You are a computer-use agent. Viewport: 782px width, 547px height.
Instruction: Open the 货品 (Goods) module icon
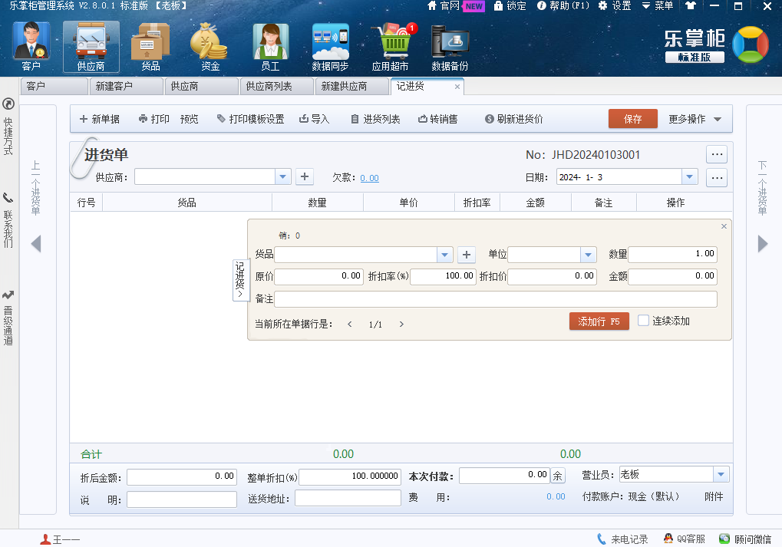(x=150, y=46)
